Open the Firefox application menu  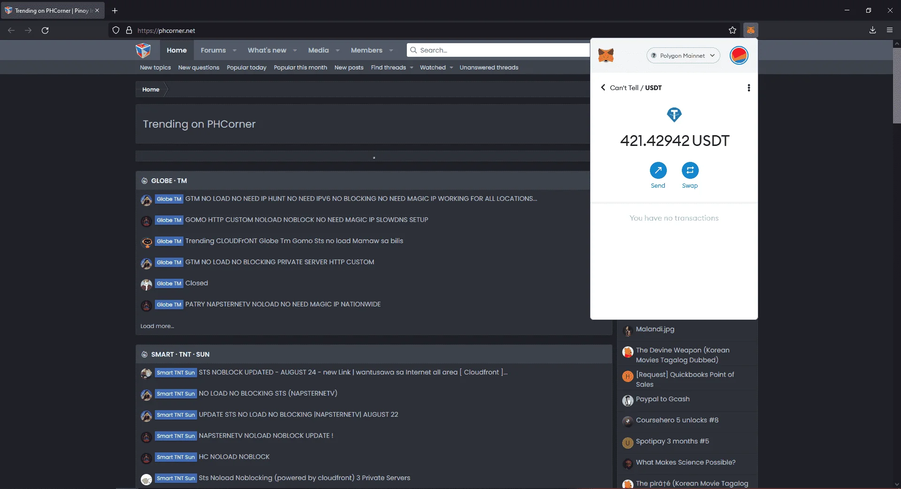click(890, 30)
